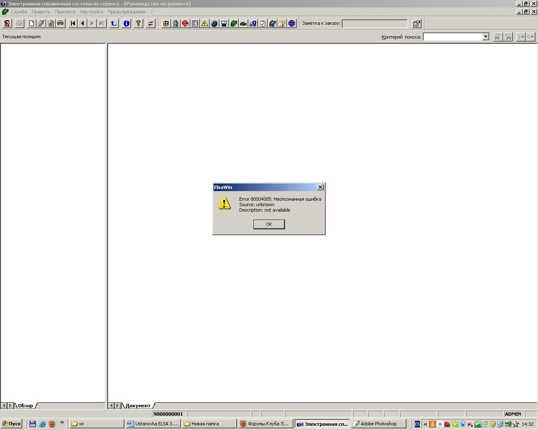Image resolution: width=538 pixels, height=430 pixels.
Task: Click the yellow warning triangle icon
Action: [205, 24]
